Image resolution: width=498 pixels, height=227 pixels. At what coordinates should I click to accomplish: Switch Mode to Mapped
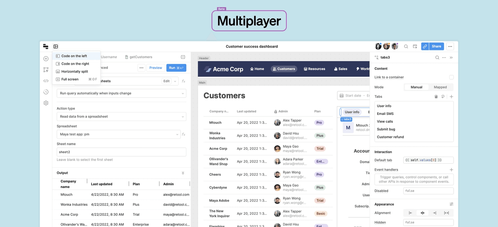tap(440, 87)
